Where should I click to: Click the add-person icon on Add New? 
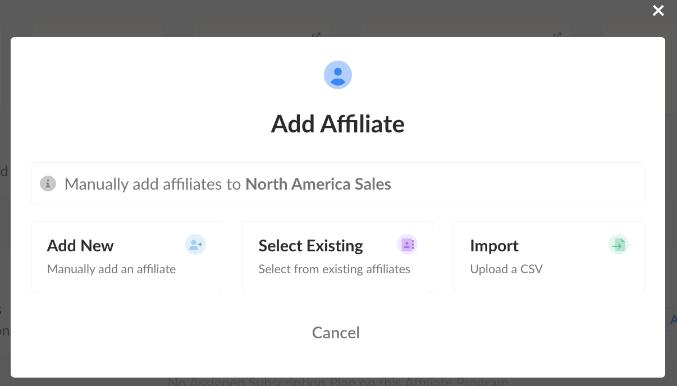pos(195,245)
